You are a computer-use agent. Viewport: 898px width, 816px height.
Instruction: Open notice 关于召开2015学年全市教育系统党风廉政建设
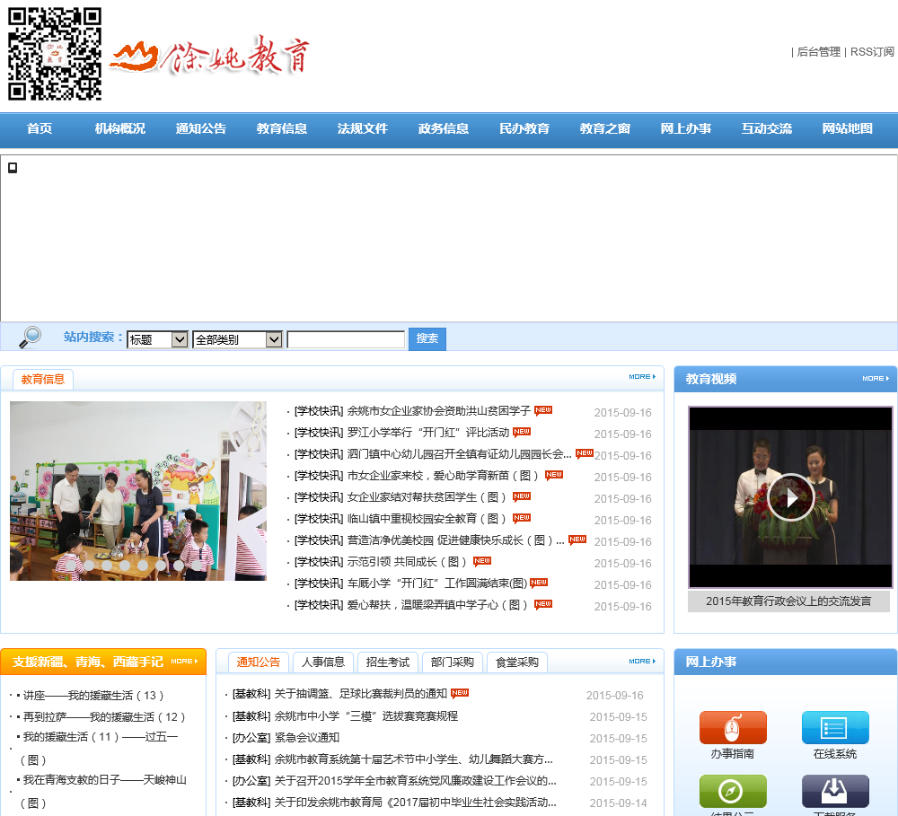pos(415,781)
